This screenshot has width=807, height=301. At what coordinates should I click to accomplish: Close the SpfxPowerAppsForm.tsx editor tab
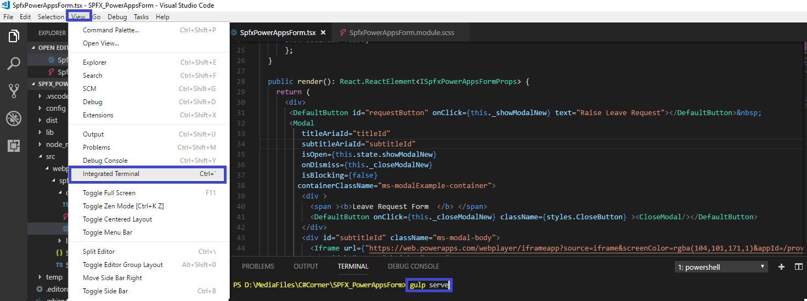[323, 33]
